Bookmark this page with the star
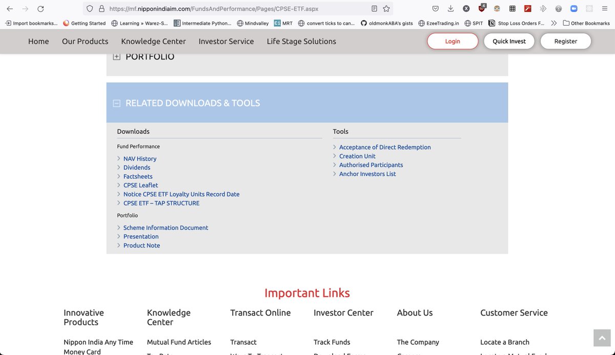This screenshot has width=615, height=355. tap(386, 9)
